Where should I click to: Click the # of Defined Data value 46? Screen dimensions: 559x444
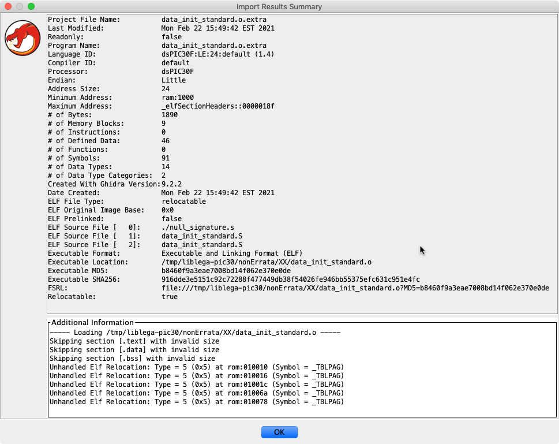tap(166, 141)
